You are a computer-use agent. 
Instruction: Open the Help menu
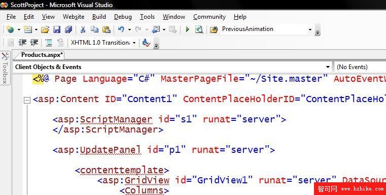click(x=240, y=17)
